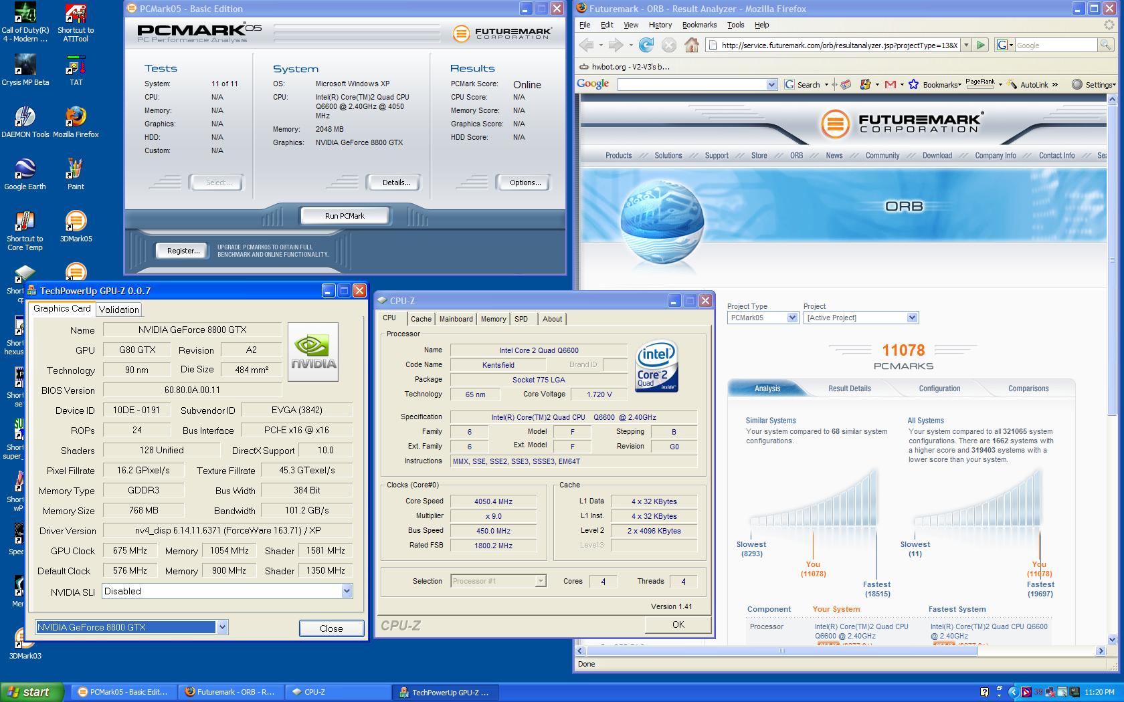Open 3DMark03 desktop icon
1124x702 pixels.
click(25, 645)
